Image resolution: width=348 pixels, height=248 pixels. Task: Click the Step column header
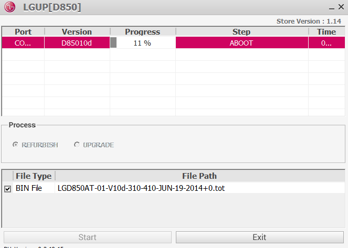(x=241, y=32)
